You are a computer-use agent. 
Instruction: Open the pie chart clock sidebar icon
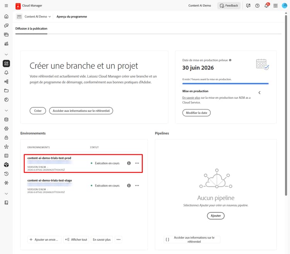[x=6, y=100]
